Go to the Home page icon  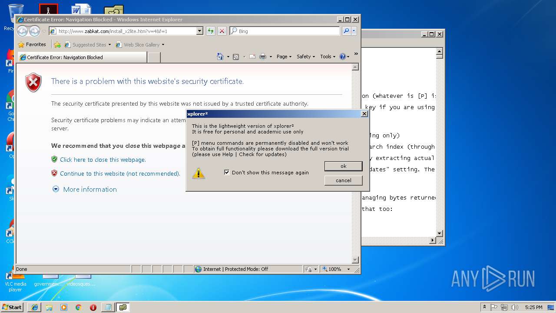tap(220, 57)
